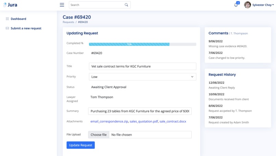Open the Priority dropdown showing Low

pos(142,77)
